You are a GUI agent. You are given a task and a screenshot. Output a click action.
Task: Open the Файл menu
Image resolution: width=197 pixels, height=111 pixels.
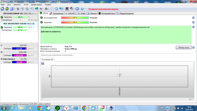[x=3, y=5]
